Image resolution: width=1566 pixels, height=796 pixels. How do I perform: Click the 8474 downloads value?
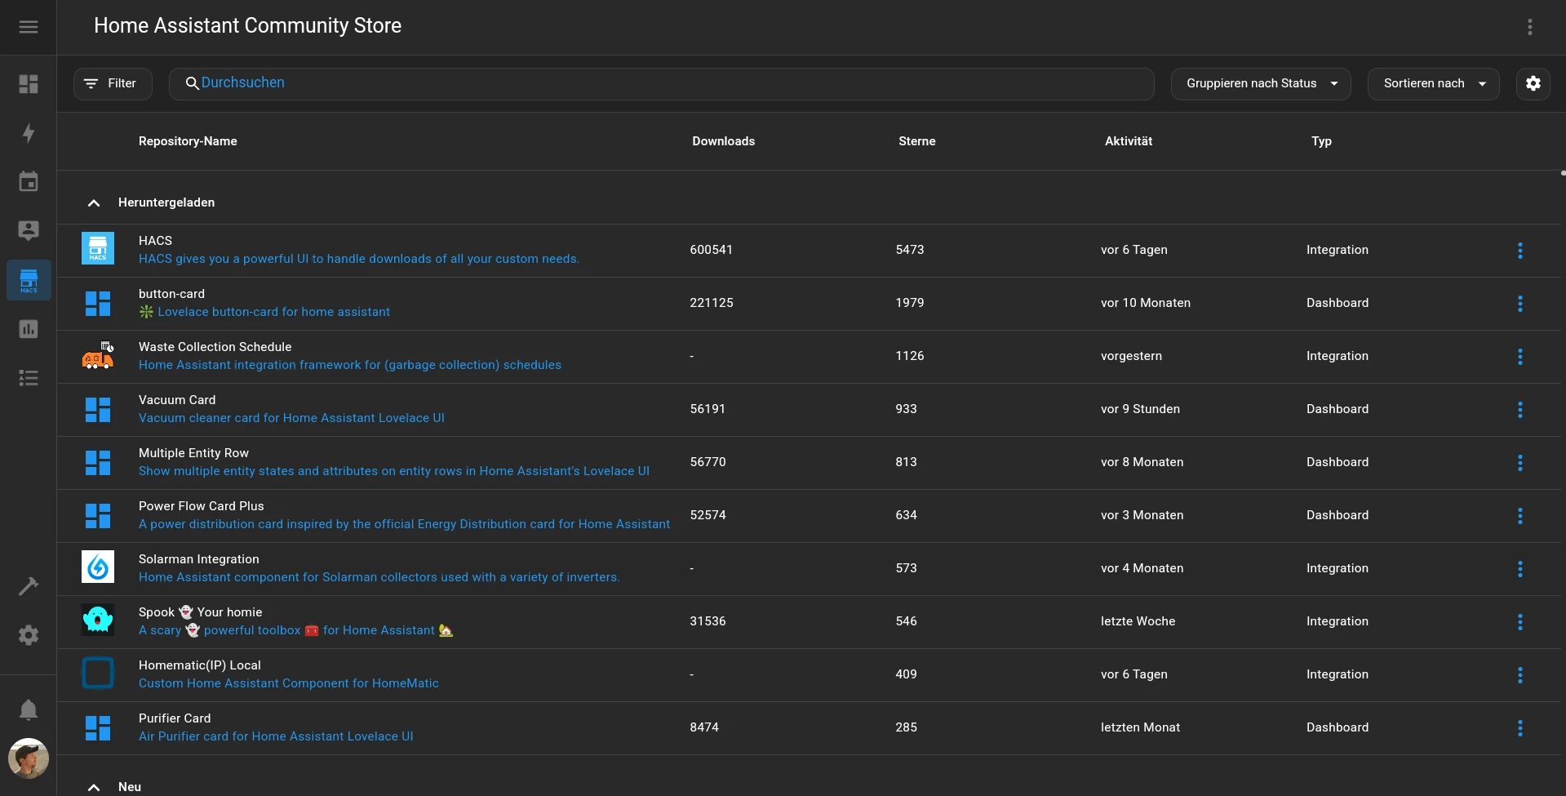pos(704,727)
